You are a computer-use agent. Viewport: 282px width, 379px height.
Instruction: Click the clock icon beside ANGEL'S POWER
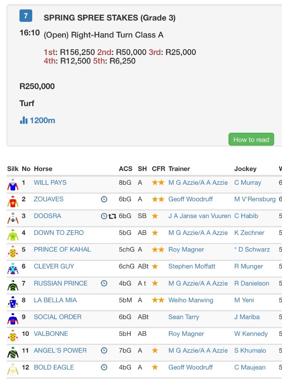pos(104,351)
